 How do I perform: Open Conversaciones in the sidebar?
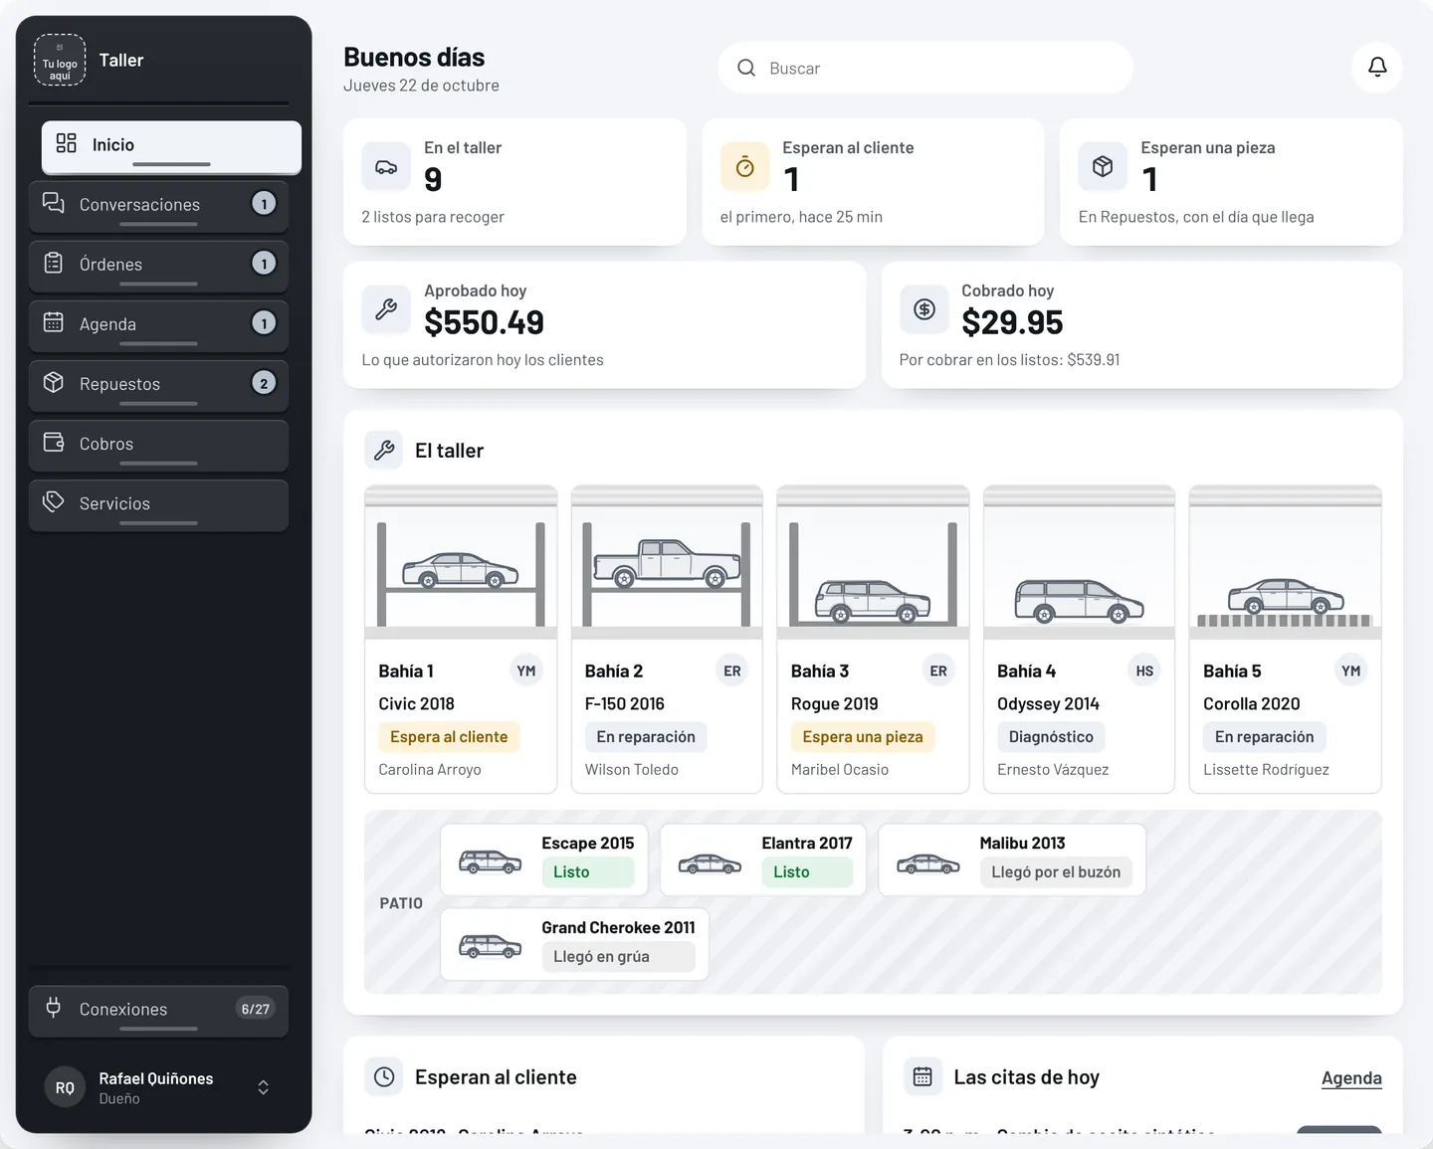[158, 206]
